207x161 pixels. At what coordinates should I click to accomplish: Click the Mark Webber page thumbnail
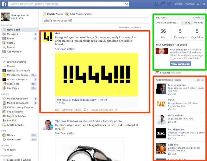[x=161, y=119]
